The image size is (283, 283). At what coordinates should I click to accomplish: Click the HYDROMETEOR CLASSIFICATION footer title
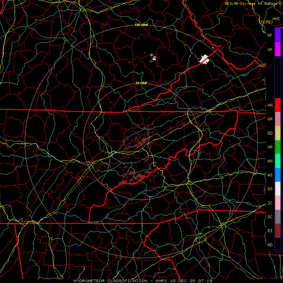110,281
